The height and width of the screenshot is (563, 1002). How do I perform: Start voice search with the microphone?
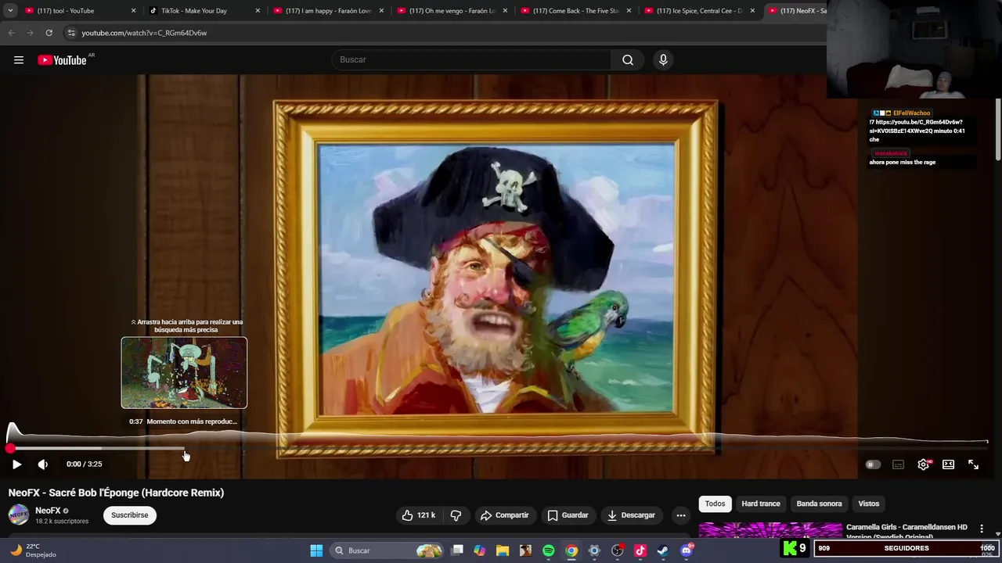coord(663,60)
